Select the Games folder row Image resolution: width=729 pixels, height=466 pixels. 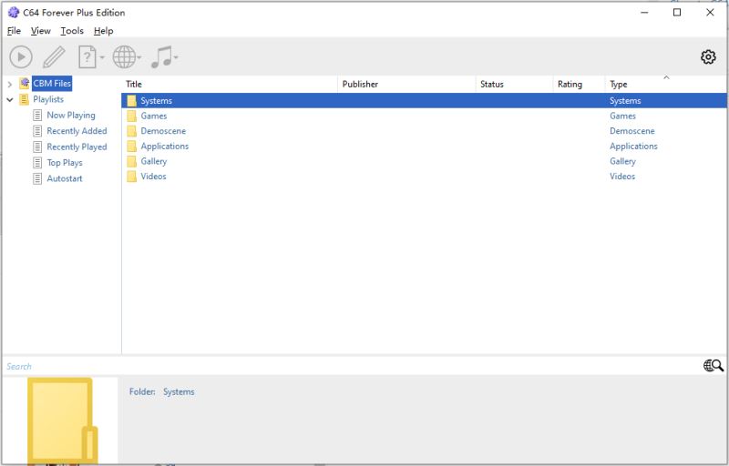424,116
